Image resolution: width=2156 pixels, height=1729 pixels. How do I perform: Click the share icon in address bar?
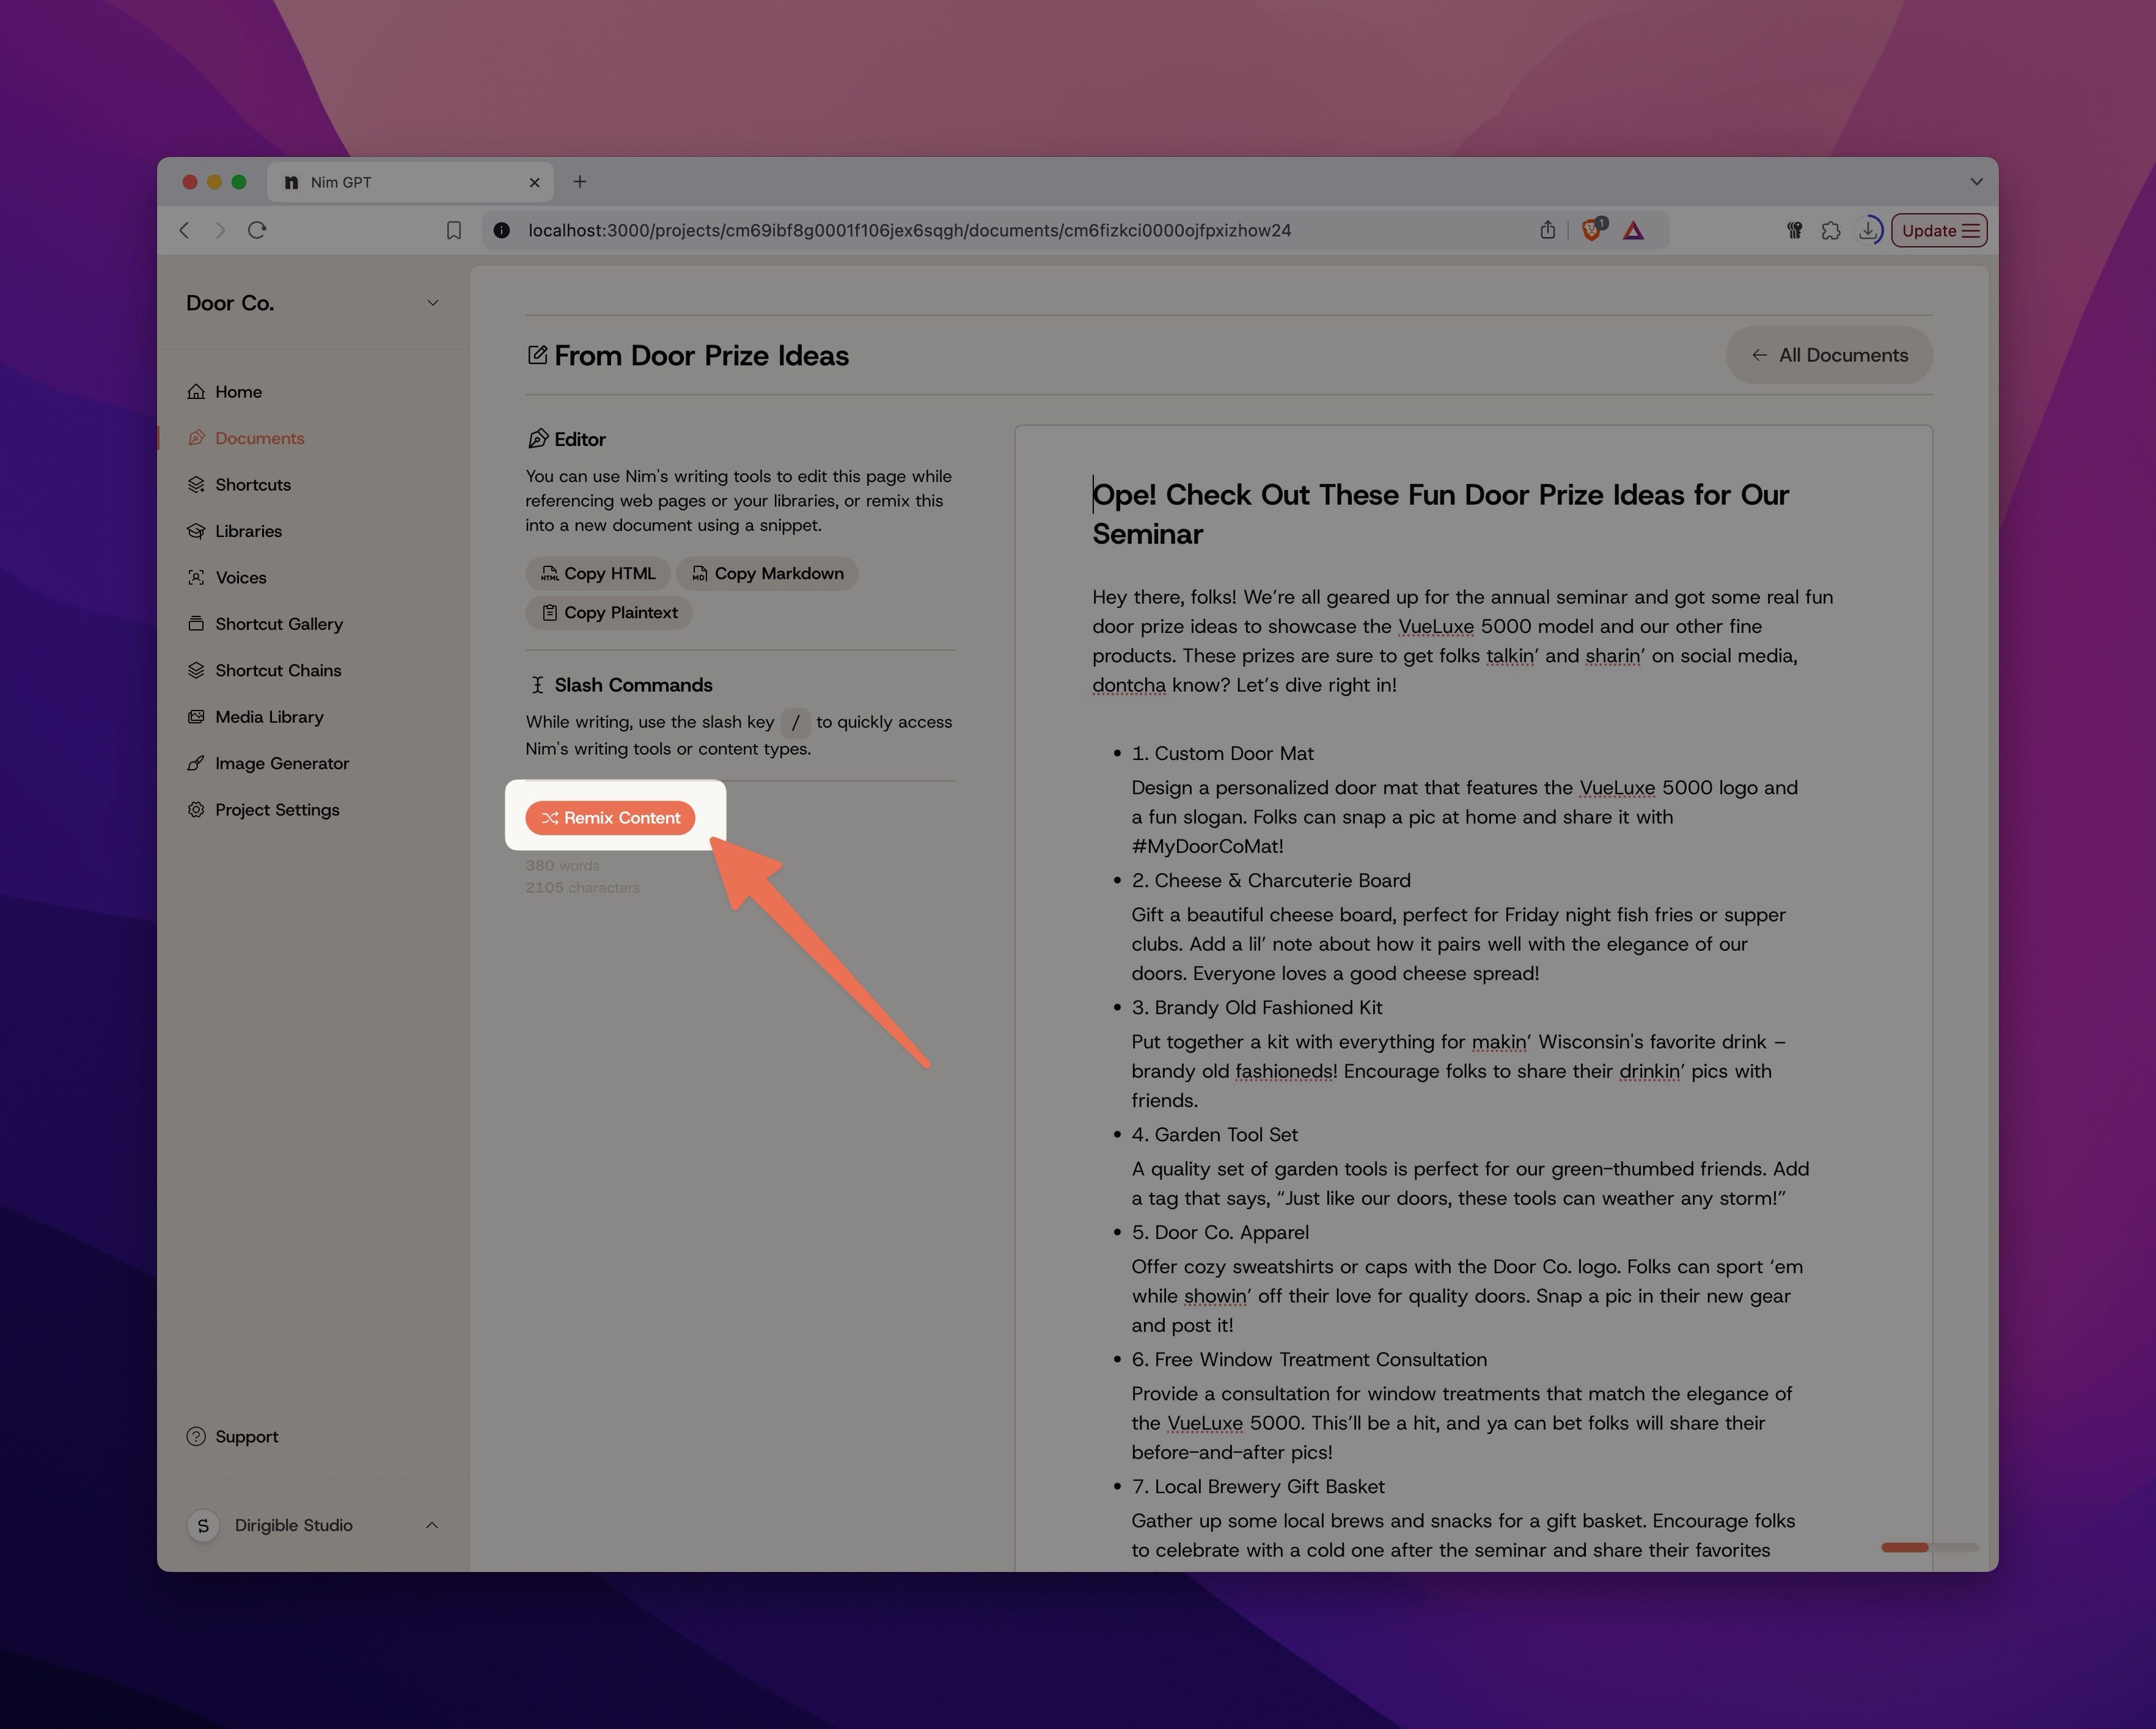(x=1547, y=230)
